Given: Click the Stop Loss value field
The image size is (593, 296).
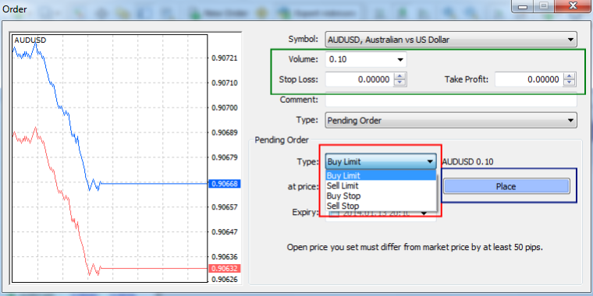Looking at the screenshot, I should point(359,79).
